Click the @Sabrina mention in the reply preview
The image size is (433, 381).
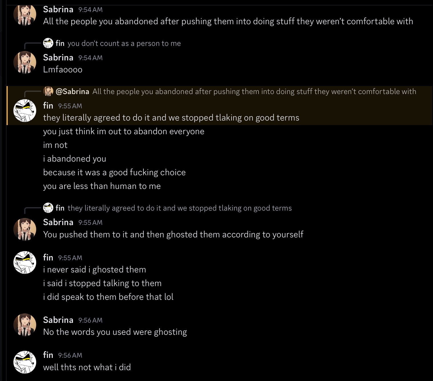72,91
